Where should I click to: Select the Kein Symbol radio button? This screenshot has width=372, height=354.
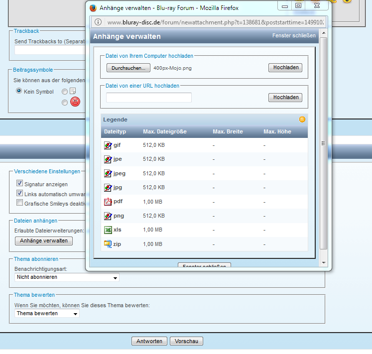click(19, 91)
